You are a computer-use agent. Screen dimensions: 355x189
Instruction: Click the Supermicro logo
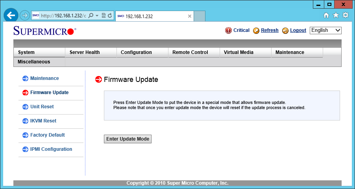pos(44,30)
